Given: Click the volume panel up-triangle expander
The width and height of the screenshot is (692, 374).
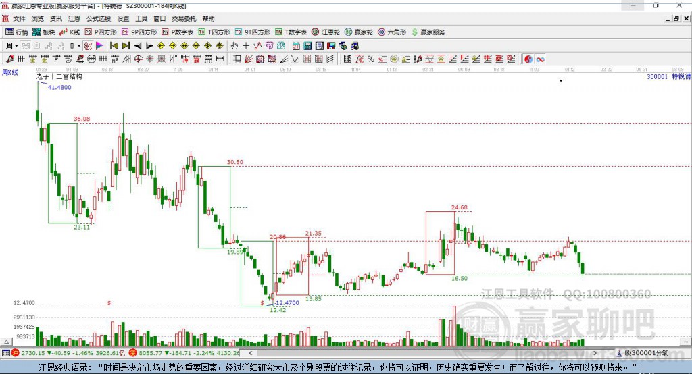Looking at the screenshot, I should tap(7, 342).
